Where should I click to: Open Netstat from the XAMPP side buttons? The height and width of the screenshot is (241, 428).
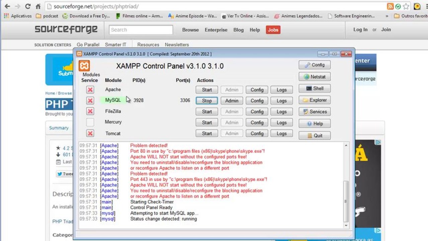315,77
